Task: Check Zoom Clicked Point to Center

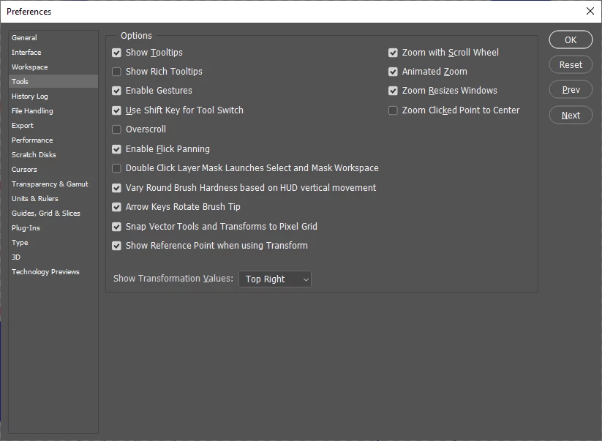Action: tap(393, 110)
